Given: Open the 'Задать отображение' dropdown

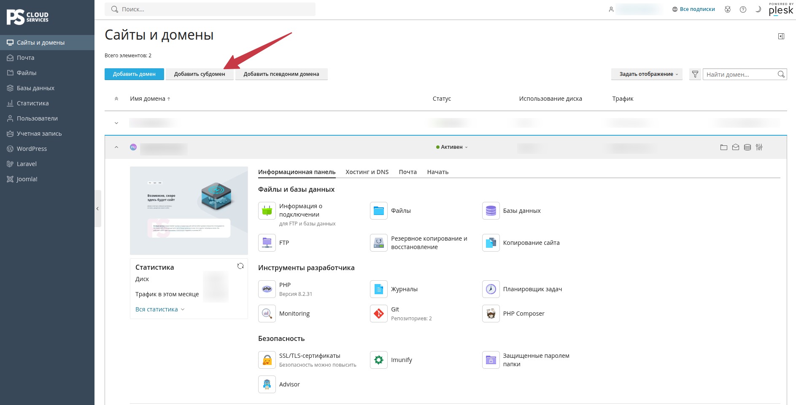Looking at the screenshot, I should [647, 74].
